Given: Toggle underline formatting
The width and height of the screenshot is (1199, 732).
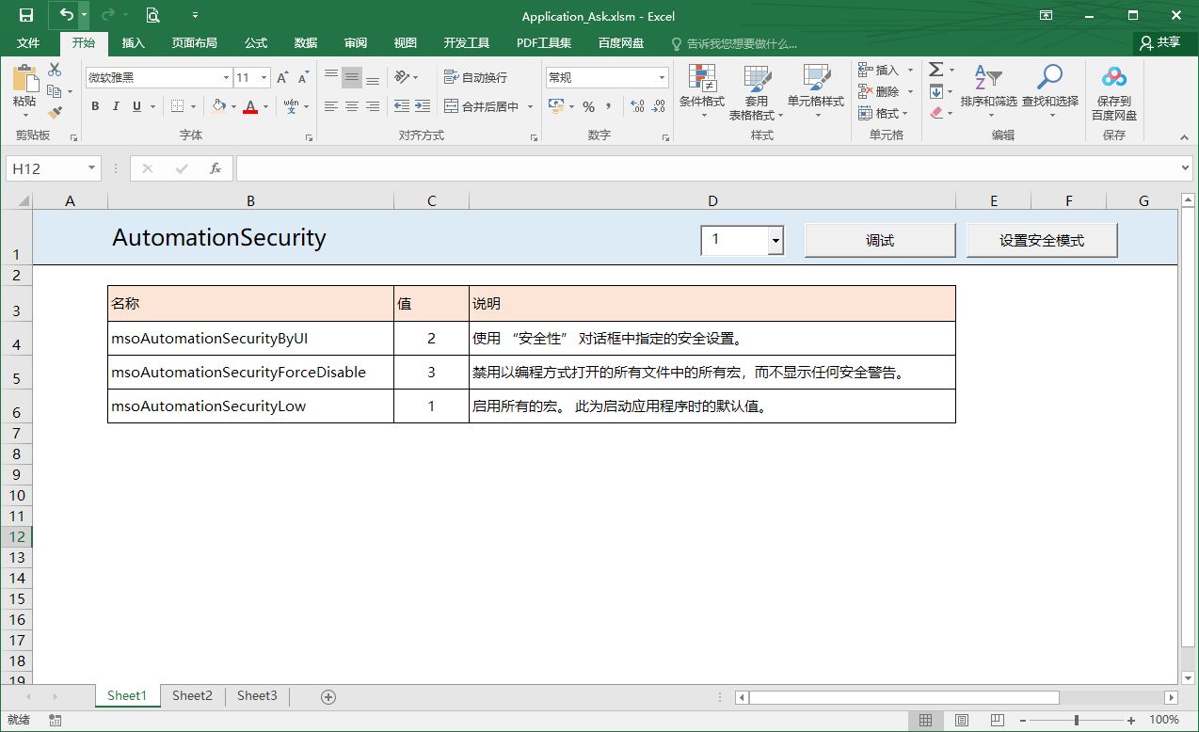Looking at the screenshot, I should pos(137,106).
